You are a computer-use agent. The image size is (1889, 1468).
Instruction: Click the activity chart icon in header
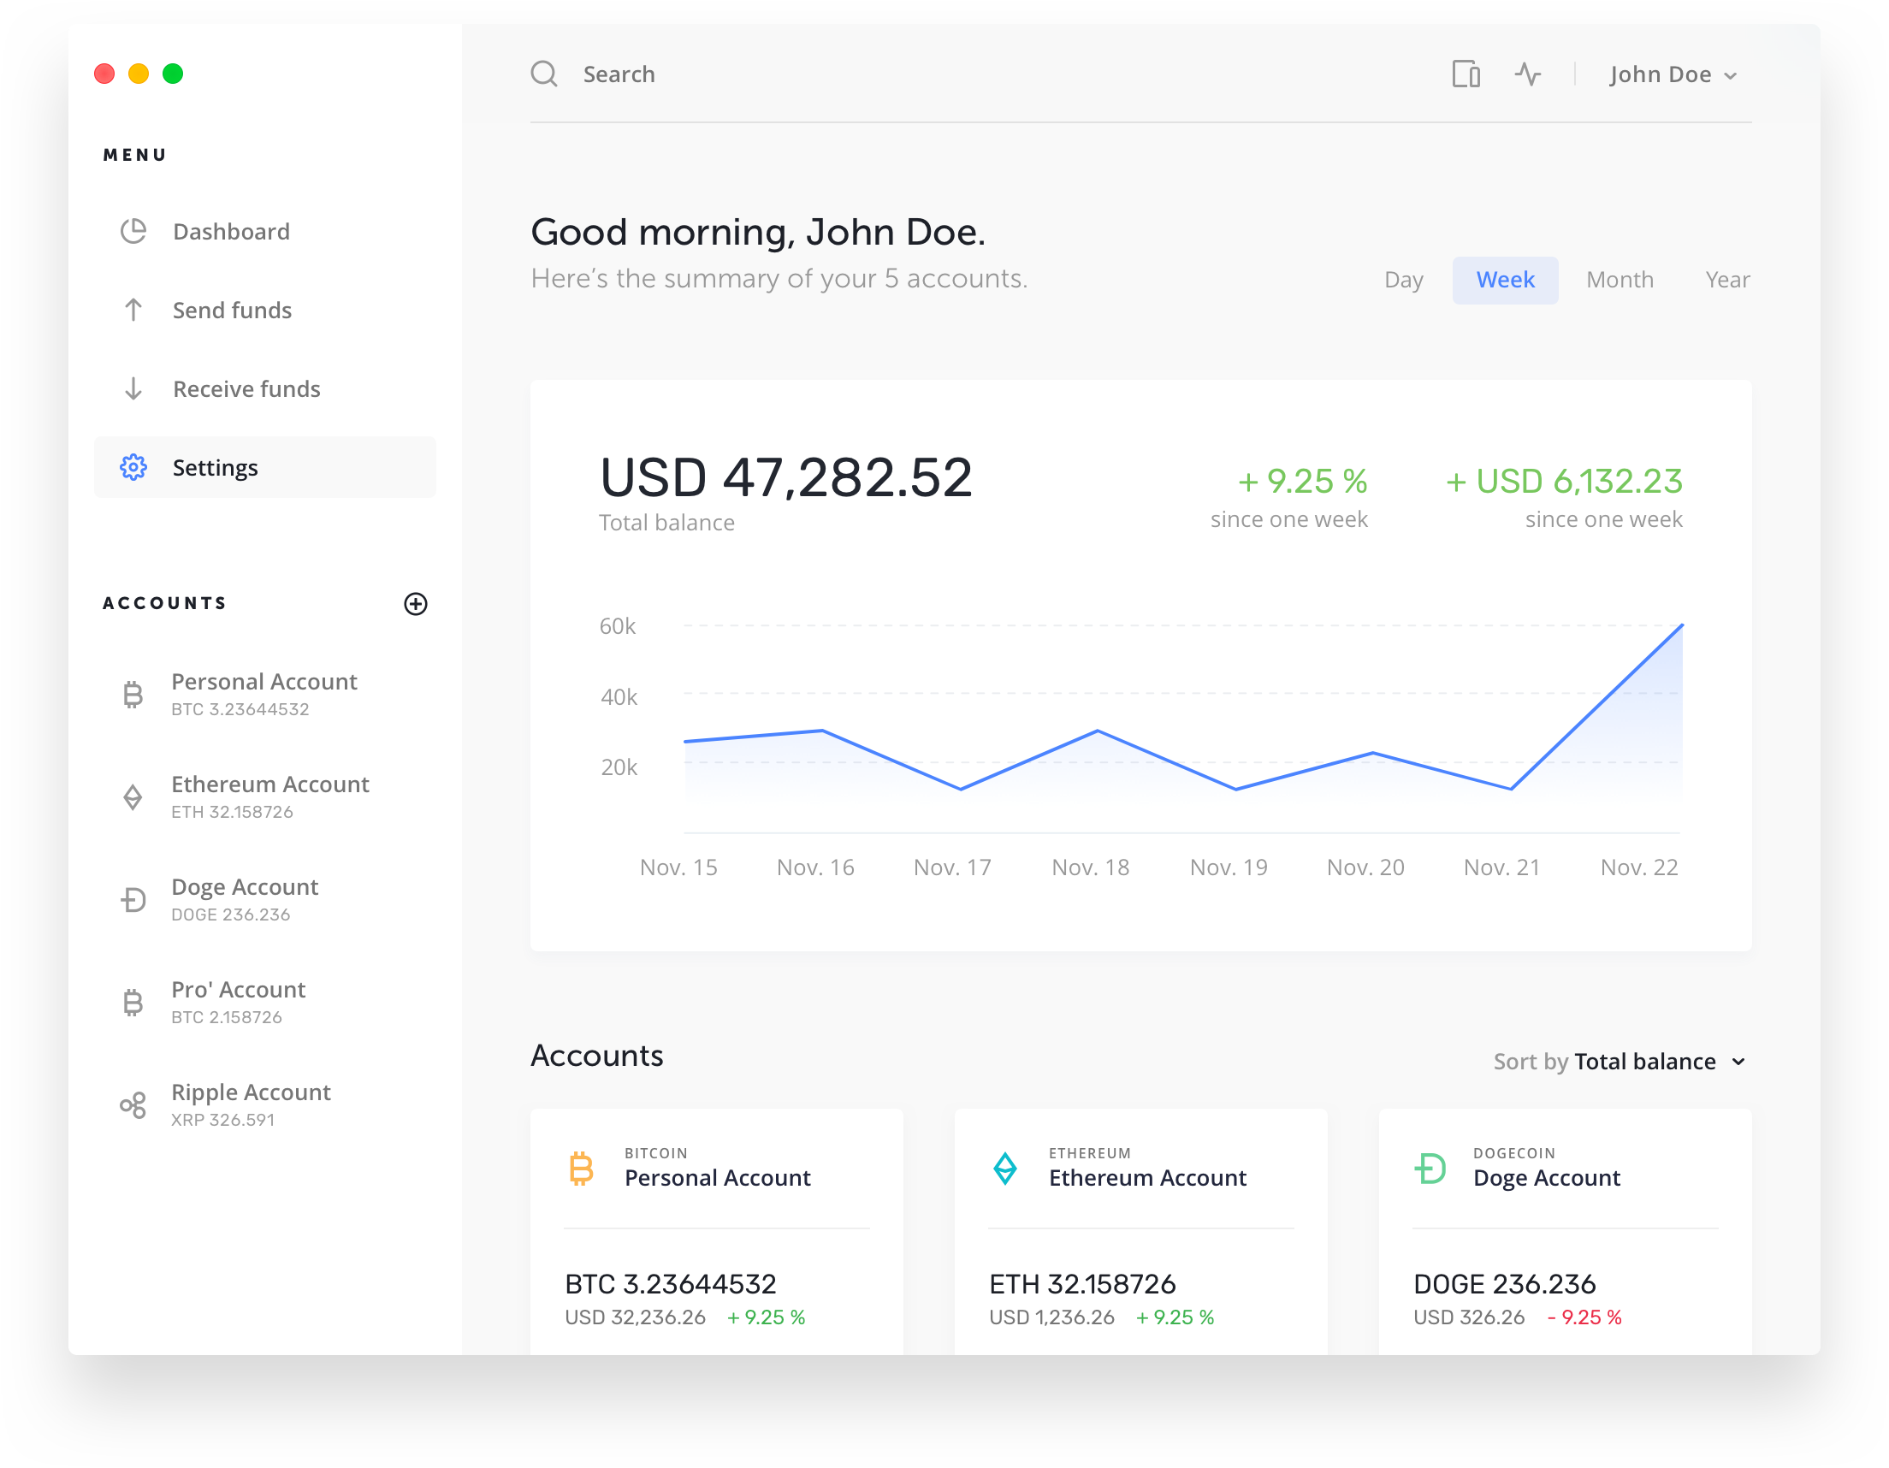click(1529, 74)
